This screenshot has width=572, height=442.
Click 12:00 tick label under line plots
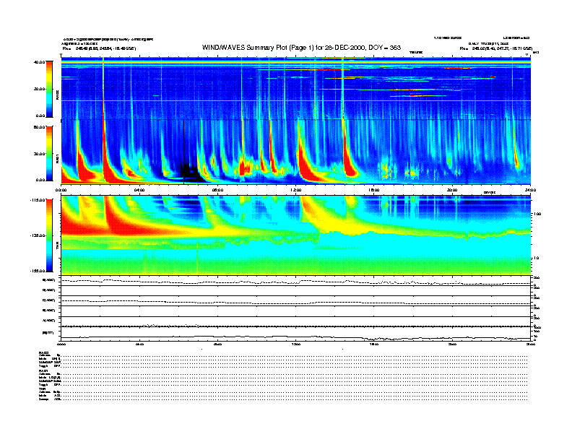click(296, 344)
